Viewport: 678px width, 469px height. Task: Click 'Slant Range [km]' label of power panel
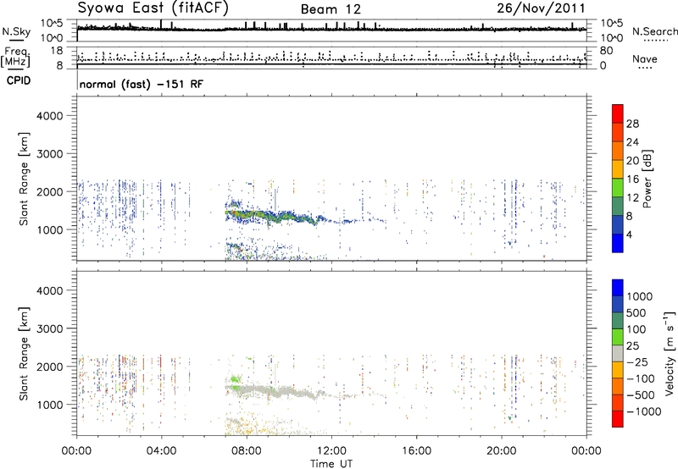point(24,179)
